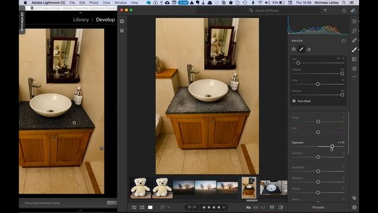Select the Brush tool in right toolbar
The width and height of the screenshot is (378, 213).
(354, 50)
